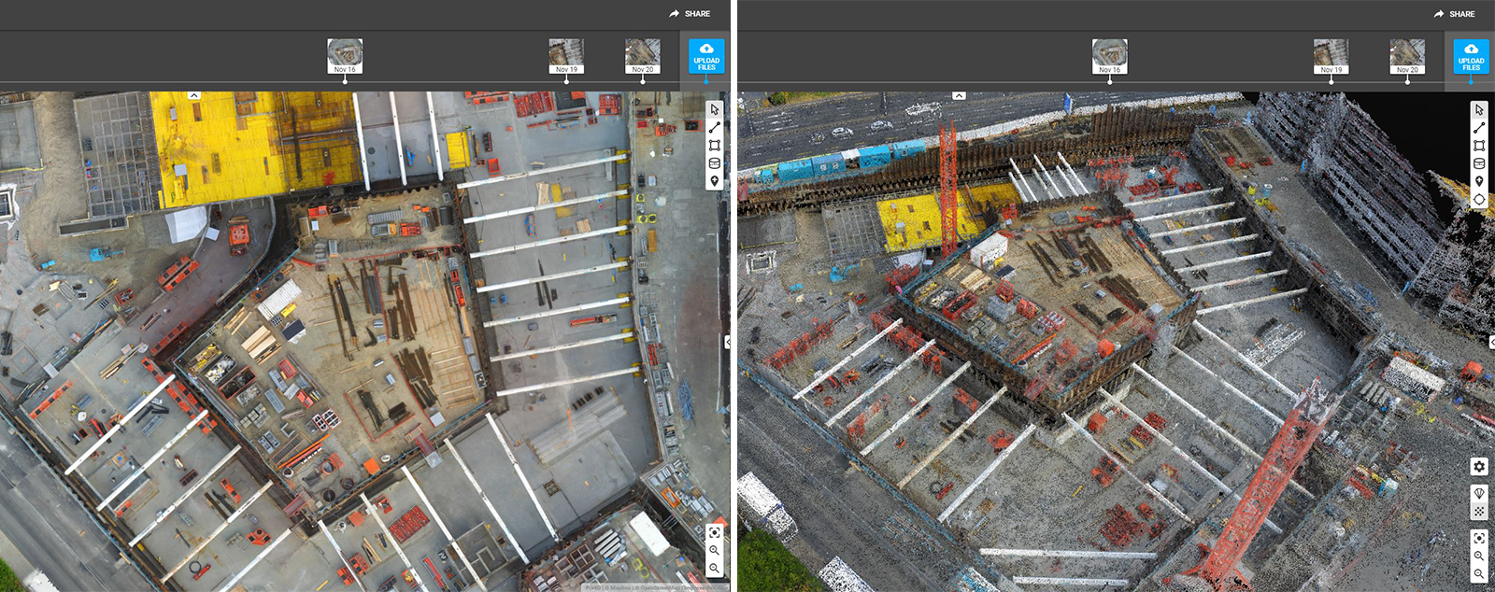Select the line distance tool in left map
This screenshot has height=592, width=1495.
tap(715, 127)
